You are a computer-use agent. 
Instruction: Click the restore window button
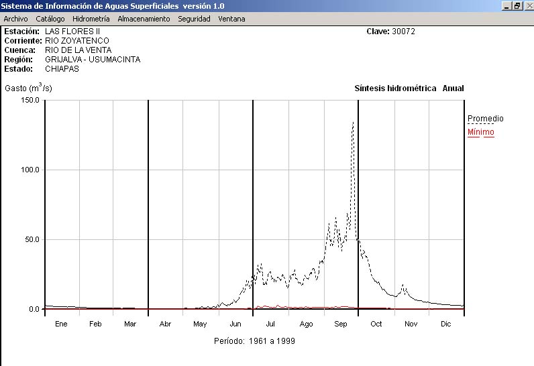[517, 5]
